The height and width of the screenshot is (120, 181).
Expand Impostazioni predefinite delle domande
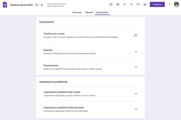point(136,109)
